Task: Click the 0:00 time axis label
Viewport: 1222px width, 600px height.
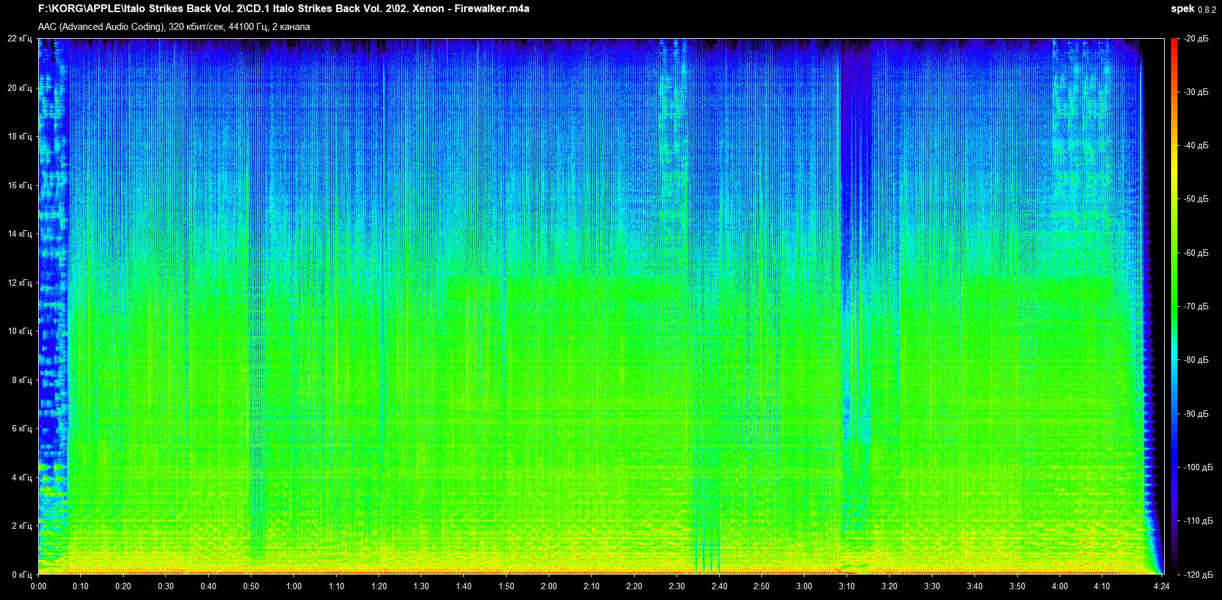Action: pos(38,586)
